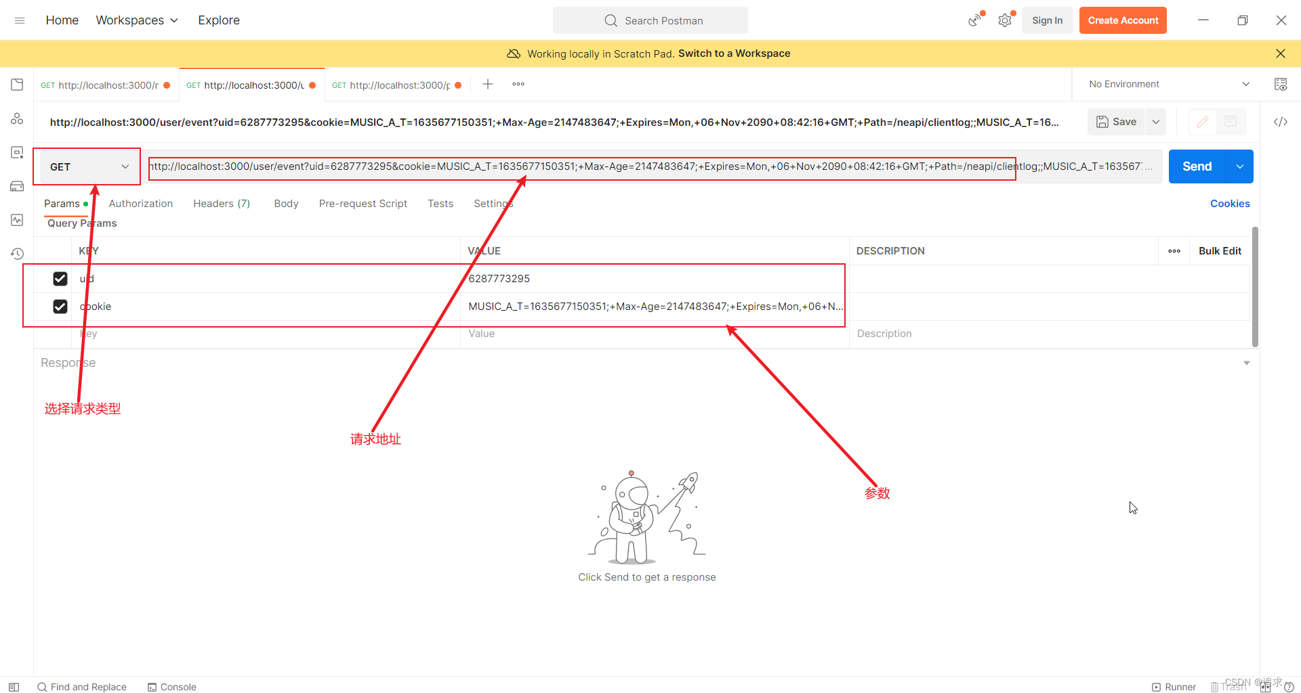Open the APIs sidebar icon
The image size is (1301, 693).
pos(17,118)
